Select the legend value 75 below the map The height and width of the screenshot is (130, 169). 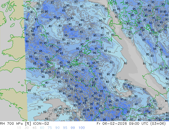pyautogui.click(x=50, y=128)
